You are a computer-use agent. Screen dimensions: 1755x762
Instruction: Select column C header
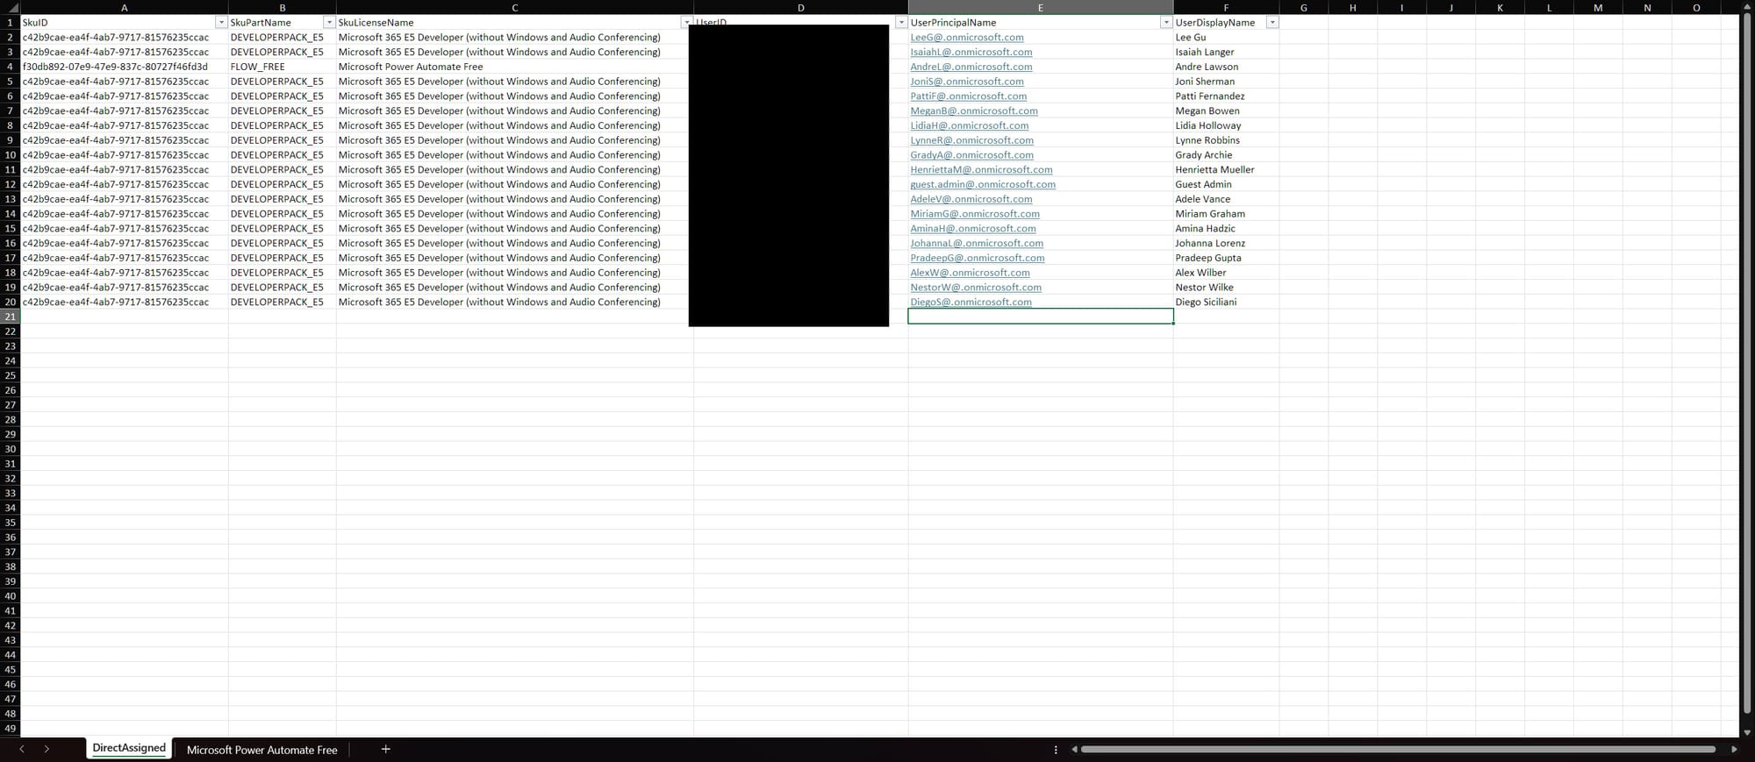pyautogui.click(x=514, y=7)
